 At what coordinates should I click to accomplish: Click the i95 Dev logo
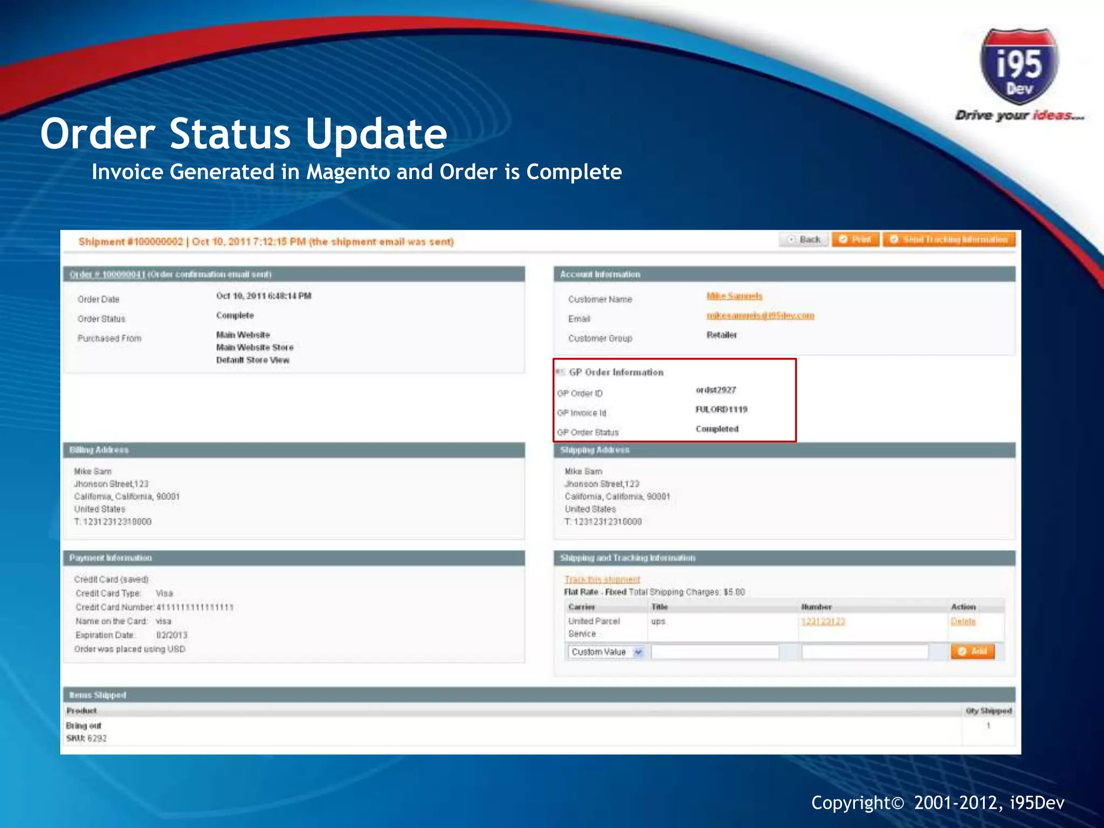point(1019,67)
